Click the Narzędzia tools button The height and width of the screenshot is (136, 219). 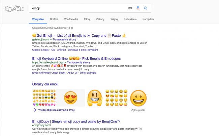tap(148, 19)
